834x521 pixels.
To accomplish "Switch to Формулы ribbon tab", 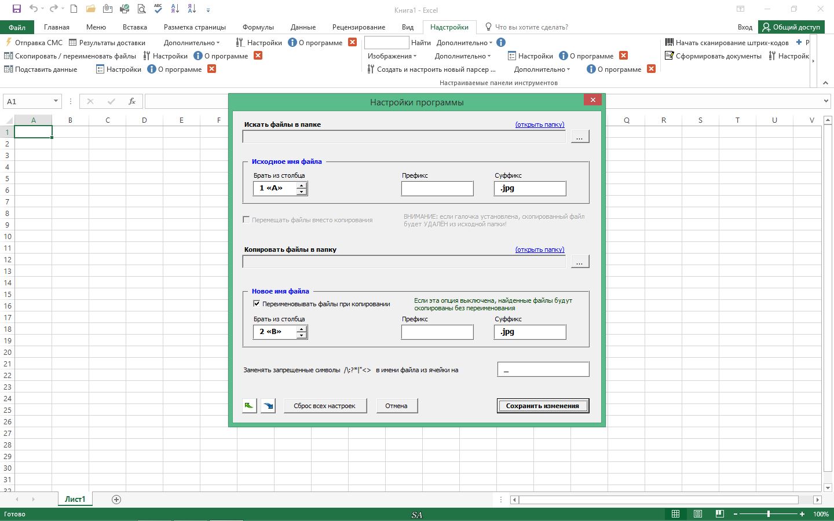I will click(x=258, y=27).
